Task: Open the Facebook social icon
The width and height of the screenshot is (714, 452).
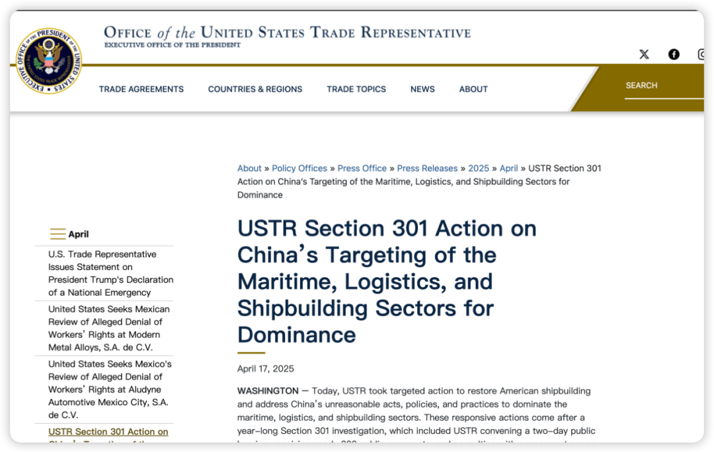Action: (x=674, y=55)
